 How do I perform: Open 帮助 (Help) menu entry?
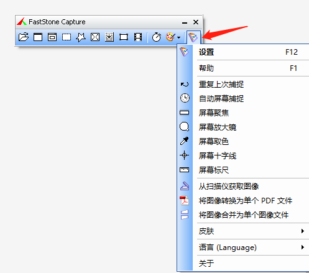pos(243,68)
